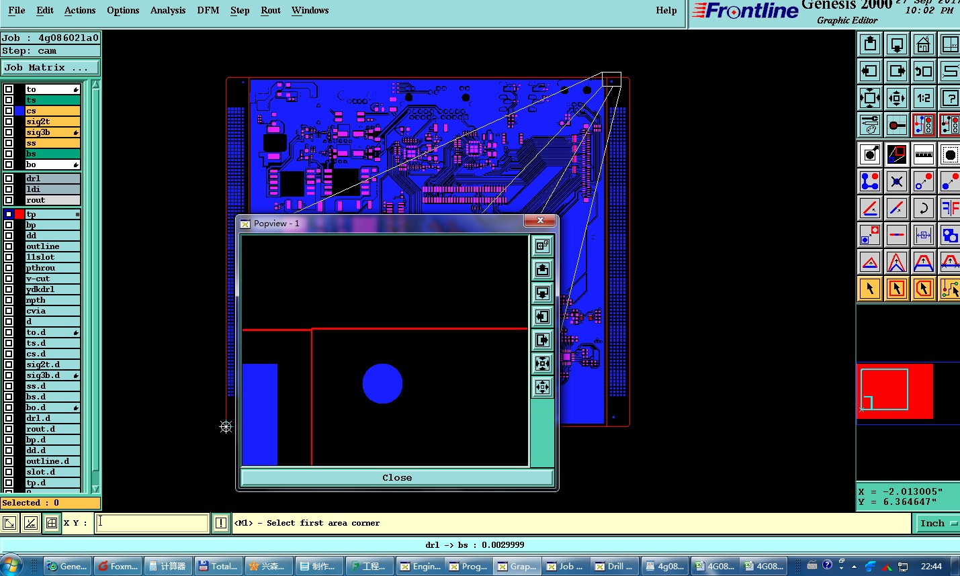Open the File menu
This screenshot has height=576, width=960.
(x=17, y=10)
